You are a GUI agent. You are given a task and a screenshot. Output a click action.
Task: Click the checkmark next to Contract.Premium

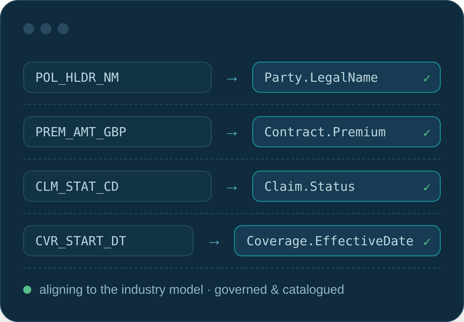tap(427, 133)
